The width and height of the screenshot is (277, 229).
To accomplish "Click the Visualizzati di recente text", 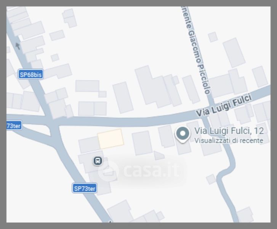I will coord(229,140).
